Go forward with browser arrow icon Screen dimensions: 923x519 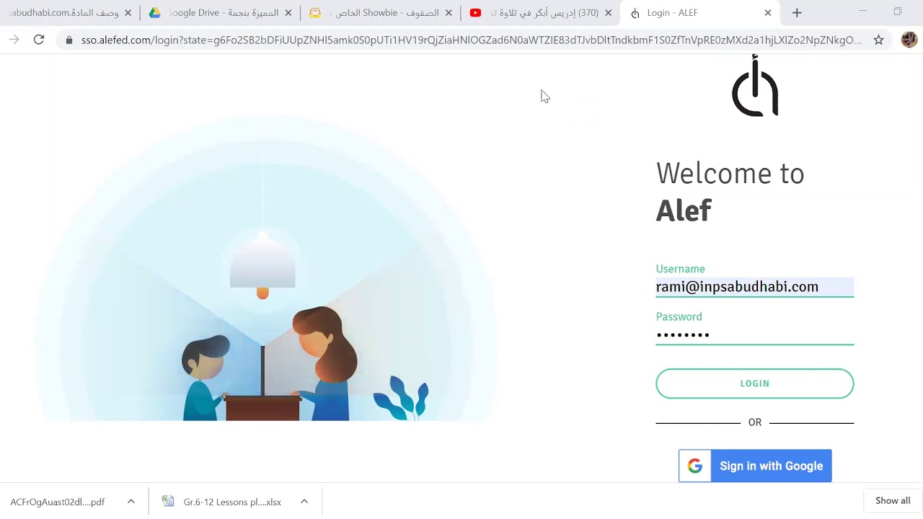tap(14, 40)
